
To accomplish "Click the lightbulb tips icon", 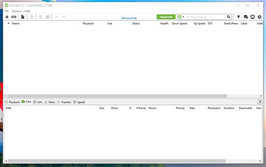I will 238,17.
